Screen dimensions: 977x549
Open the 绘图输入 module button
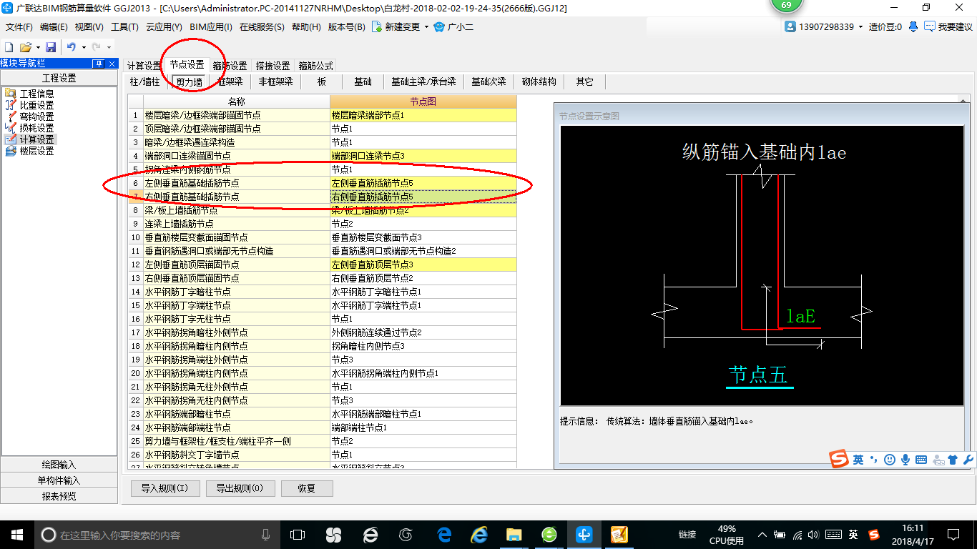point(59,465)
